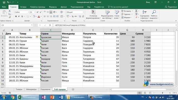Open the Файл menu tab
This screenshot has height=100, width=178.
(x=4, y=7)
